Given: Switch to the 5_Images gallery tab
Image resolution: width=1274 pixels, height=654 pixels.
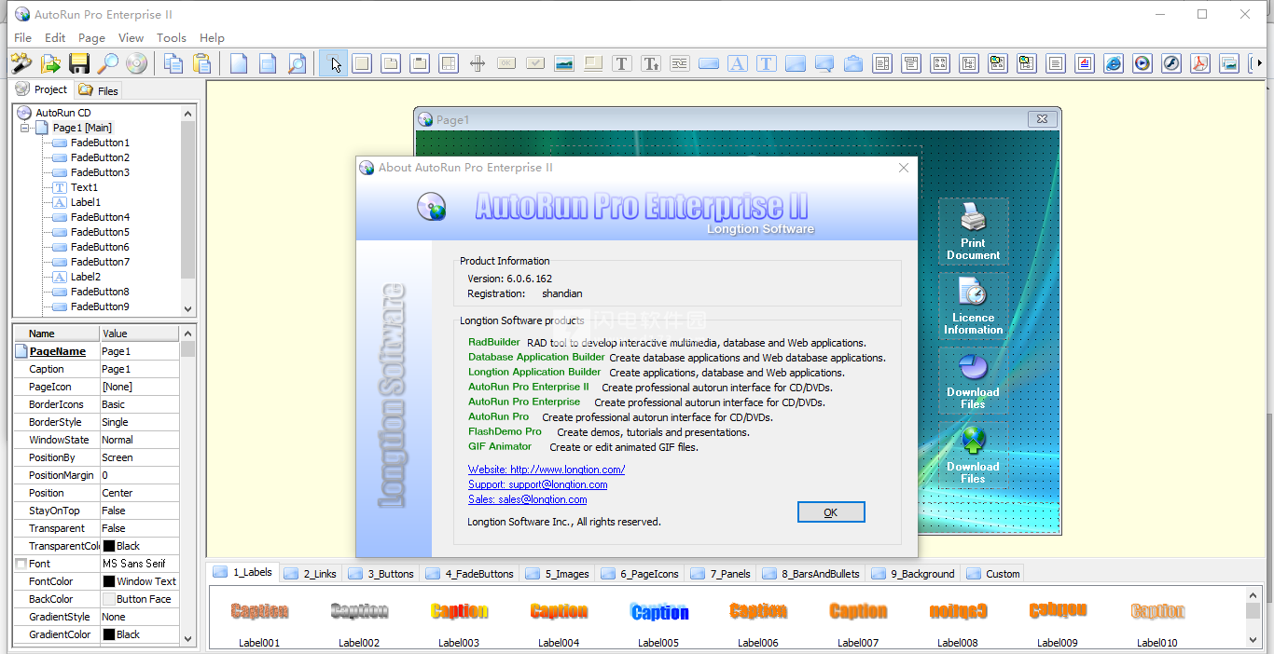Looking at the screenshot, I should pyautogui.click(x=557, y=573).
